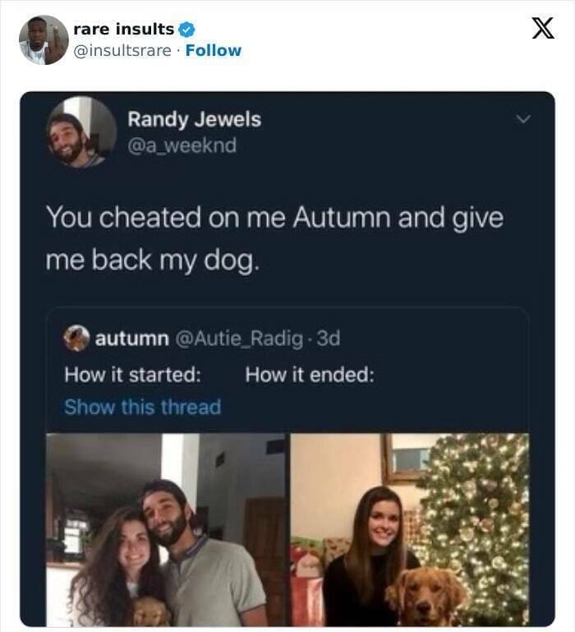Click the 'autumn' username in quoted tweet
Screen dimensions: 575x632
[132, 338]
